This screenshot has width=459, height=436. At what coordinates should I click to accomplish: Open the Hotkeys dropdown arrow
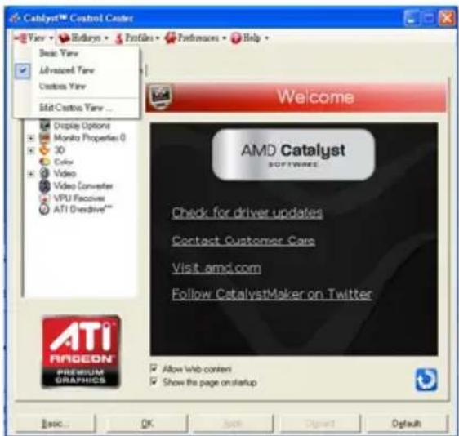[x=106, y=38]
